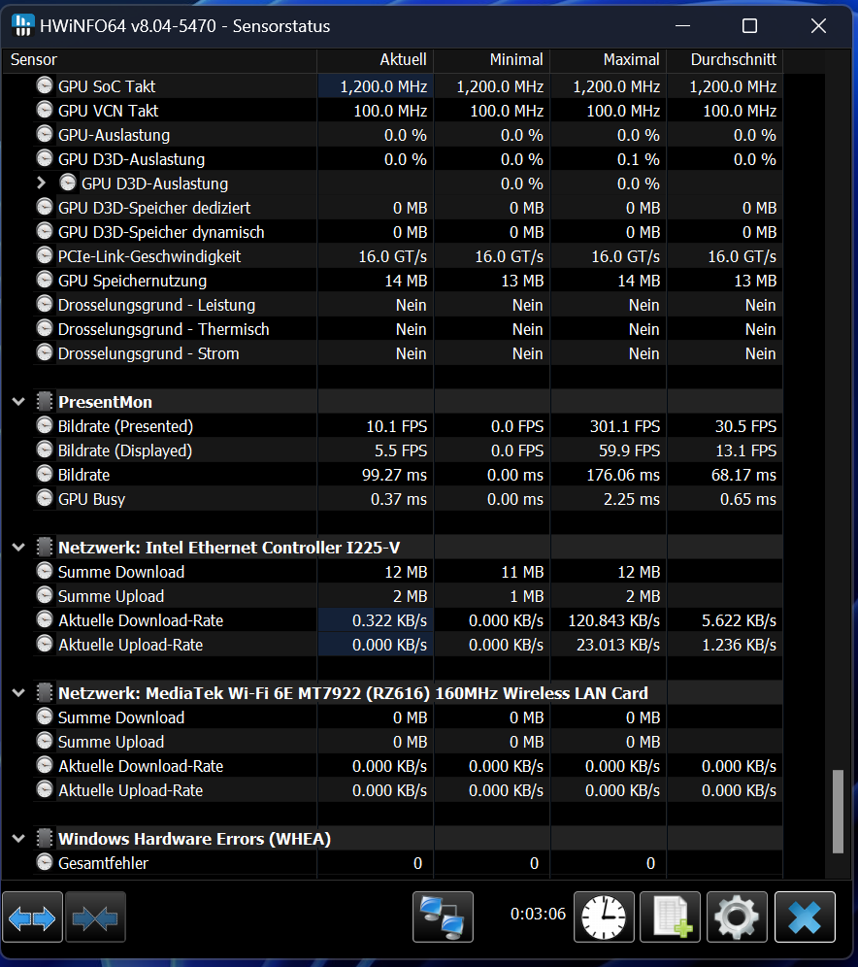Click the sensor icon beside Gesamtfehler
Image resolution: width=858 pixels, height=967 pixels.
coord(45,862)
